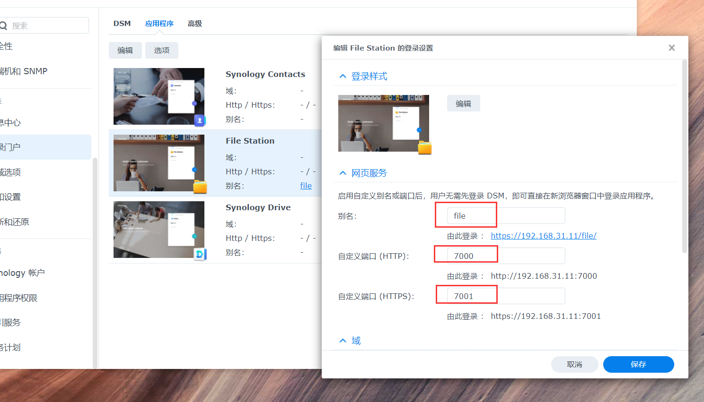The image size is (704, 402).
Task: Click the Synology Drive badge icon on thumbnail
Action: click(200, 254)
